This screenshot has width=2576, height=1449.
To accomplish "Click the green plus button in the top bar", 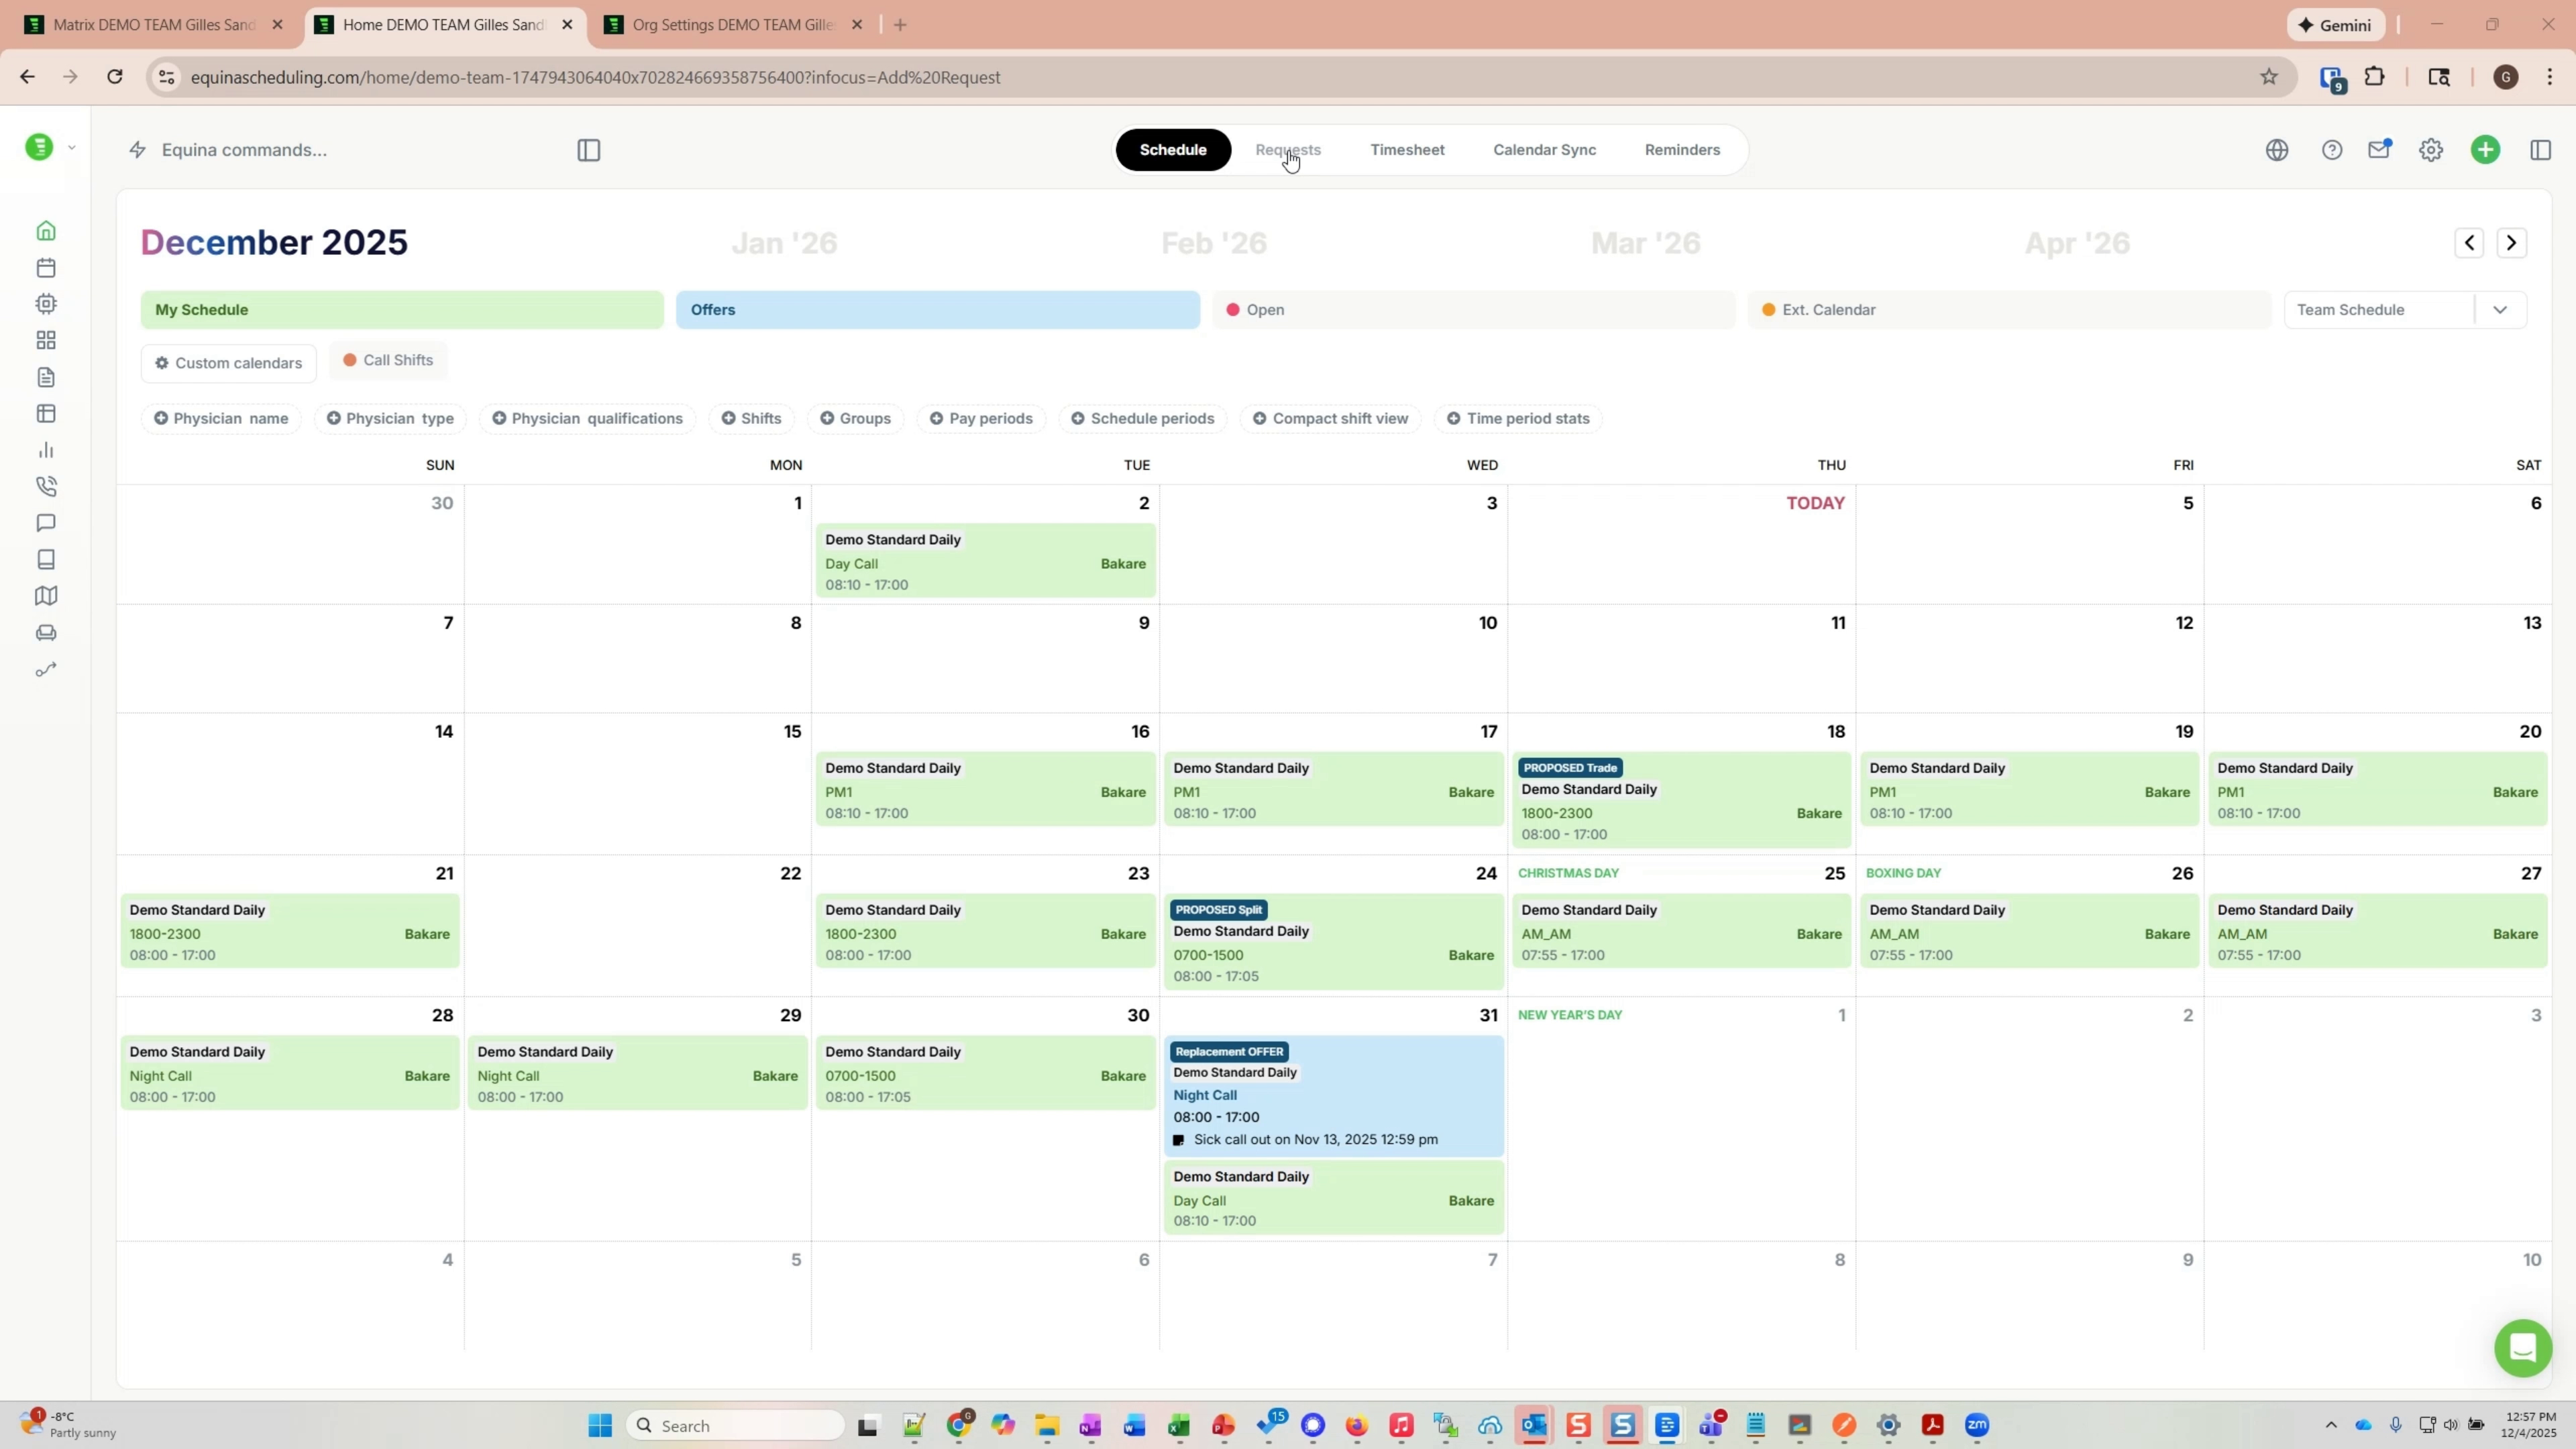I will 2487,149.
